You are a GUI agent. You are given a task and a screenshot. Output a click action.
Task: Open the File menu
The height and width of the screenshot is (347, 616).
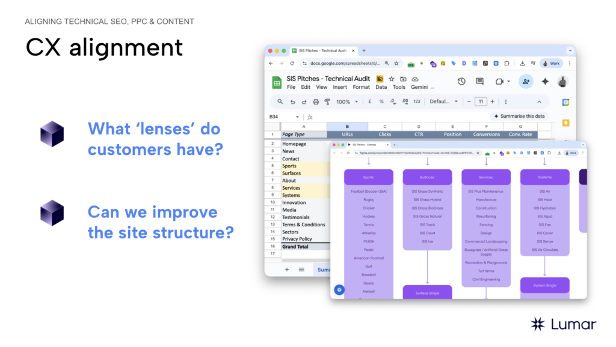[291, 87]
